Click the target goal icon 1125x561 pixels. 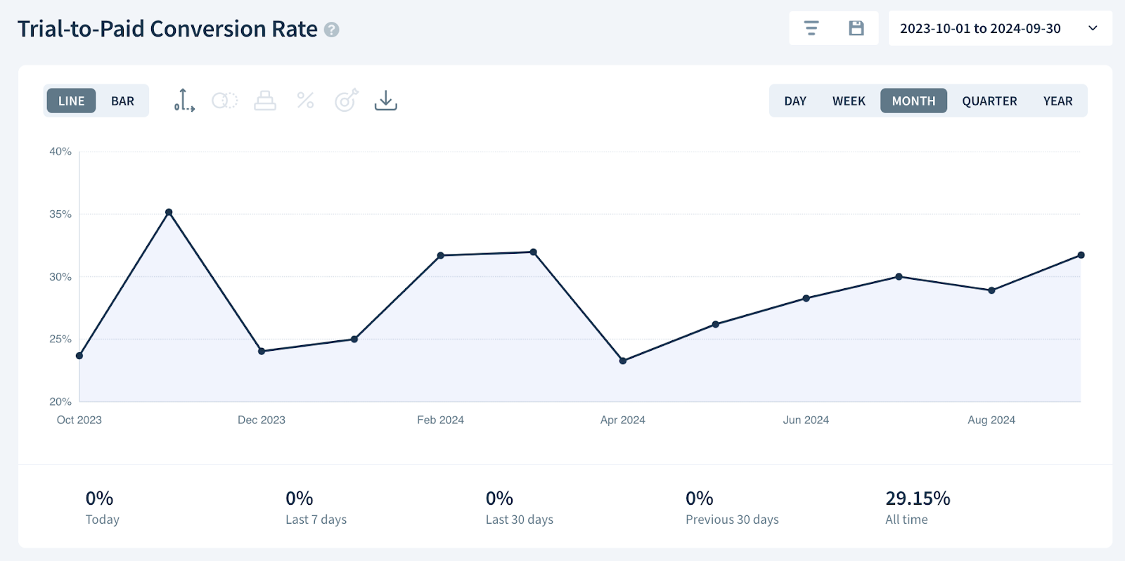tap(346, 101)
